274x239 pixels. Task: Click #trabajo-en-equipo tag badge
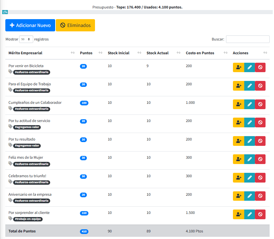coord(28,219)
